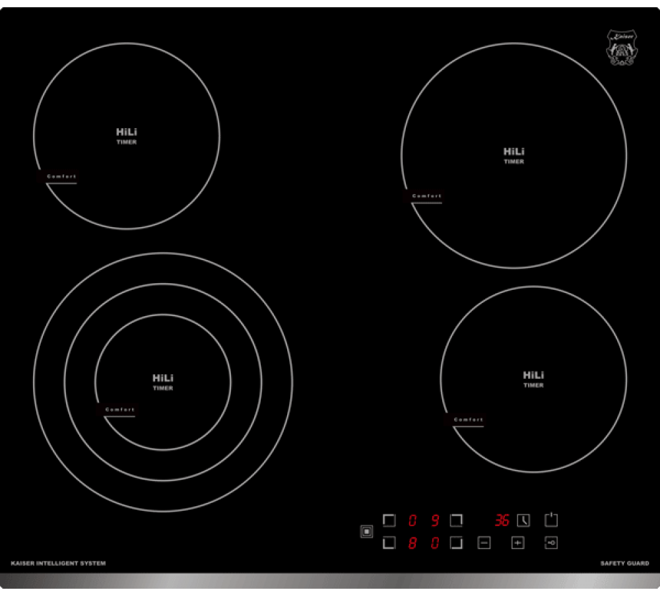
Task: Click Comfort label on front-right burner
Action: coord(469,420)
